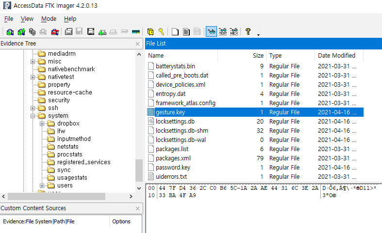Select the inputmethod folder
Image resolution: width=382 pixels, height=233 pixels.
74,139
